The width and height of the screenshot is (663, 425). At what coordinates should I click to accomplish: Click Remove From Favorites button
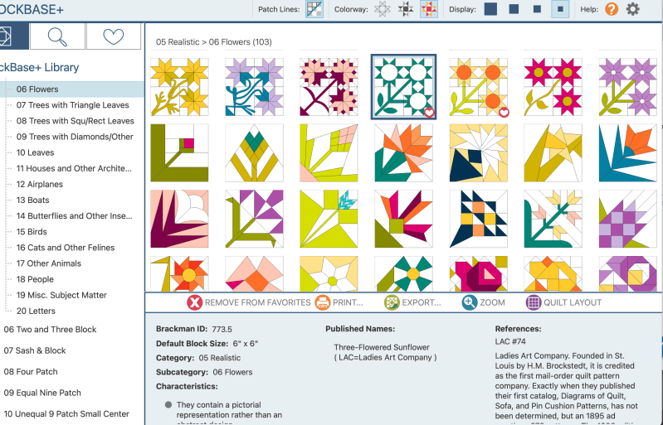(x=249, y=302)
